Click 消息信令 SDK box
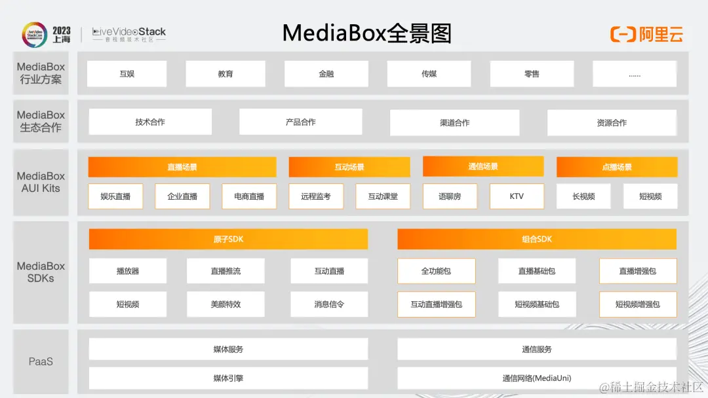Viewport: 708px width, 398px height. [x=329, y=304]
